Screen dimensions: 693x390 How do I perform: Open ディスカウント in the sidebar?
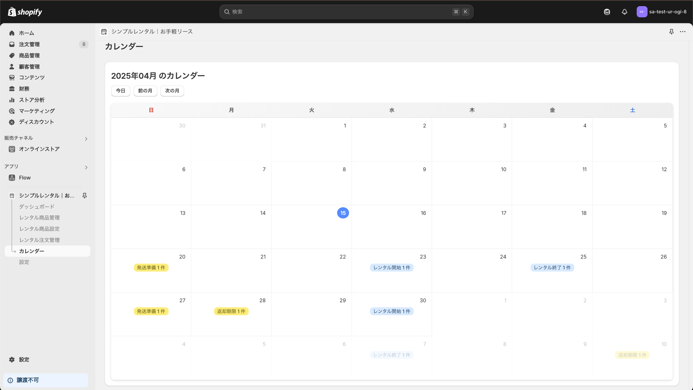click(36, 122)
